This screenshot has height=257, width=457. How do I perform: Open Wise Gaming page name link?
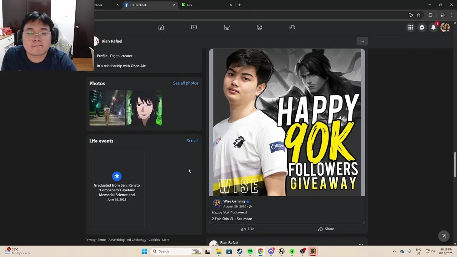click(234, 201)
